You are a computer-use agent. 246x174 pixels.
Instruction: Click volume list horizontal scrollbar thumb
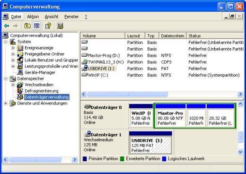(x=127, y=95)
